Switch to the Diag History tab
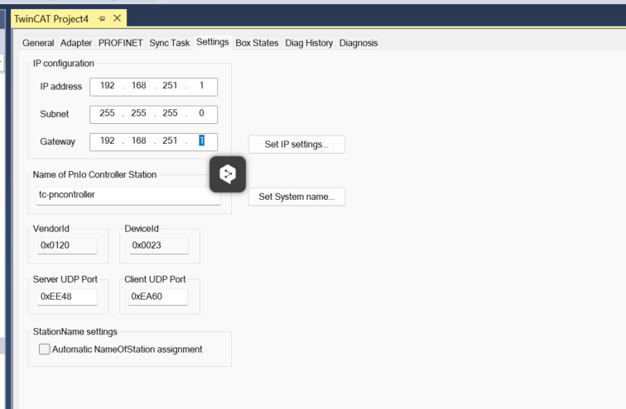Image resolution: width=626 pixels, height=409 pixels. 309,43
